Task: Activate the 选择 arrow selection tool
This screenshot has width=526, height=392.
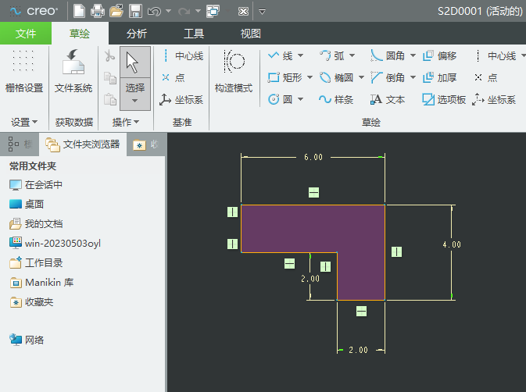Action: click(135, 62)
